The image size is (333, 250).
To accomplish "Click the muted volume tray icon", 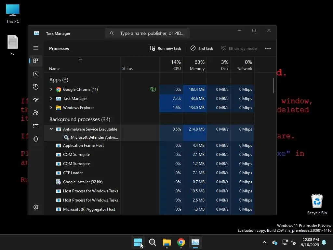I will point(293,242).
